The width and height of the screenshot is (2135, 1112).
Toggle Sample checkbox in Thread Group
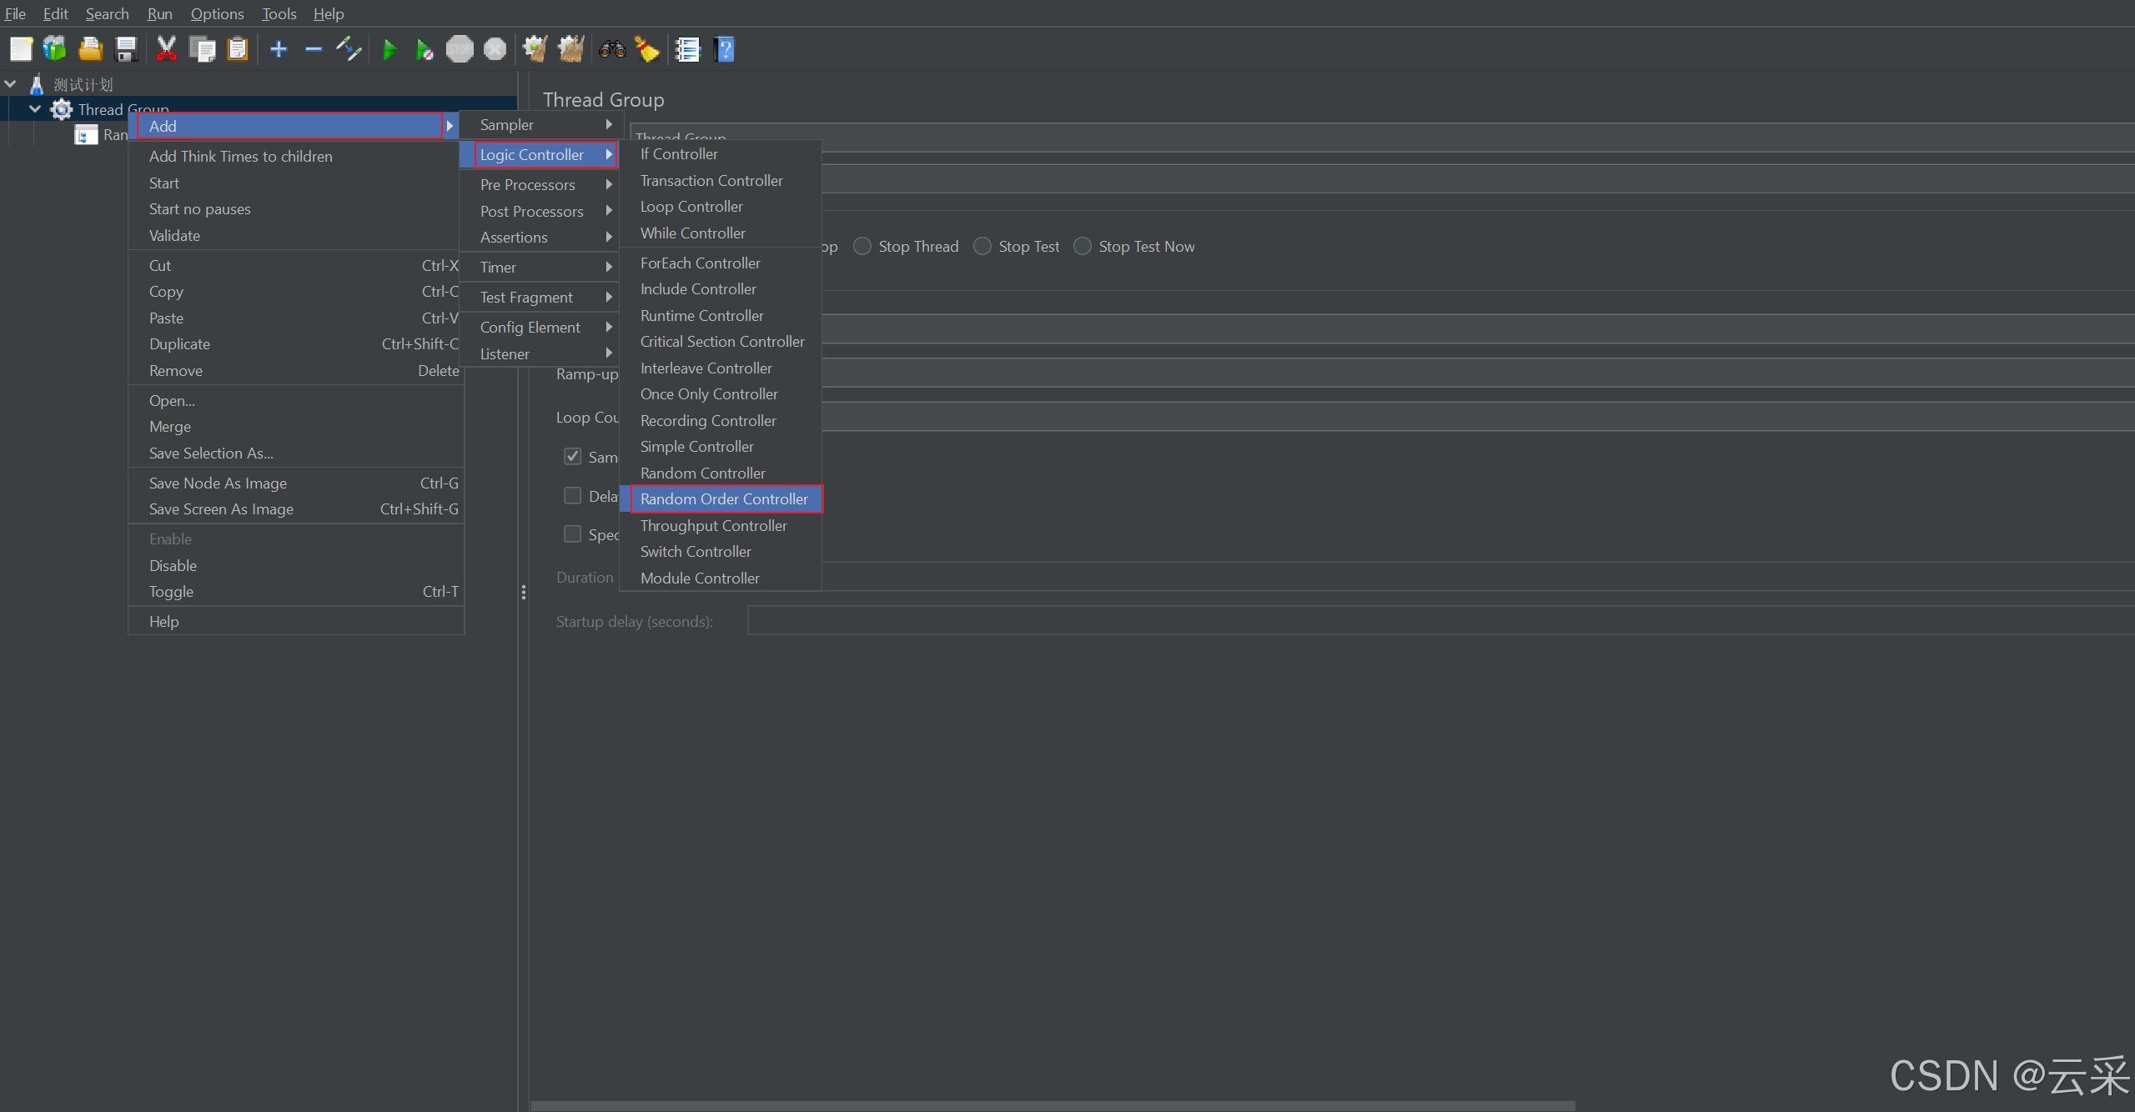point(573,454)
